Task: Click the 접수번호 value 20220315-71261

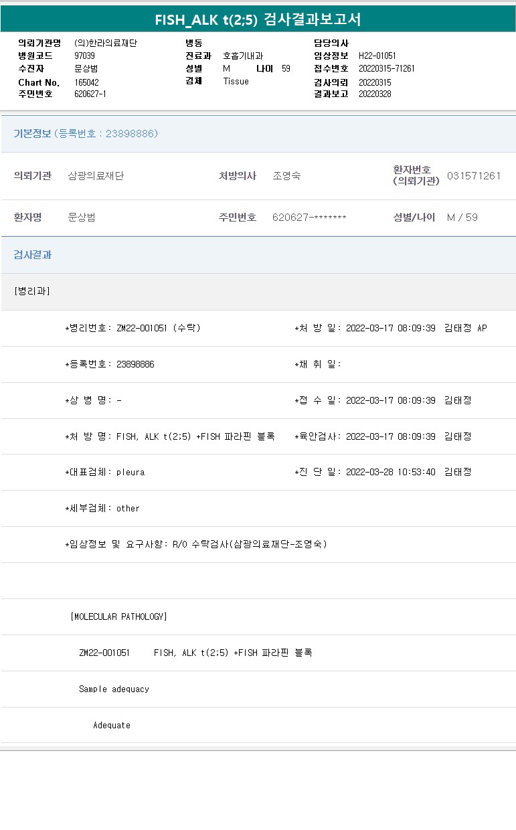Action: click(x=387, y=68)
